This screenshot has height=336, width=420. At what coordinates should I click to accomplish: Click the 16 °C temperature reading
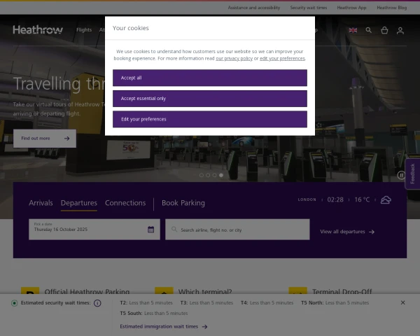click(362, 199)
